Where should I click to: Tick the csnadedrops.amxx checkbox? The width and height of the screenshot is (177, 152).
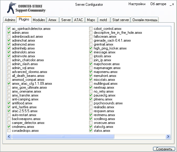point(9,131)
